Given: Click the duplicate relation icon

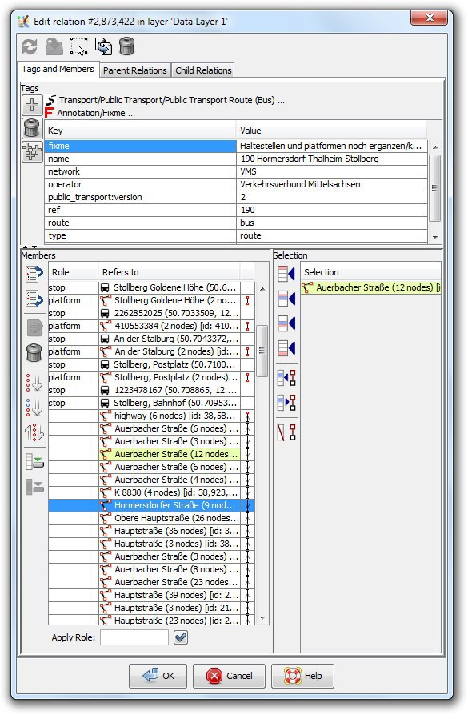Looking at the screenshot, I should click(x=103, y=46).
